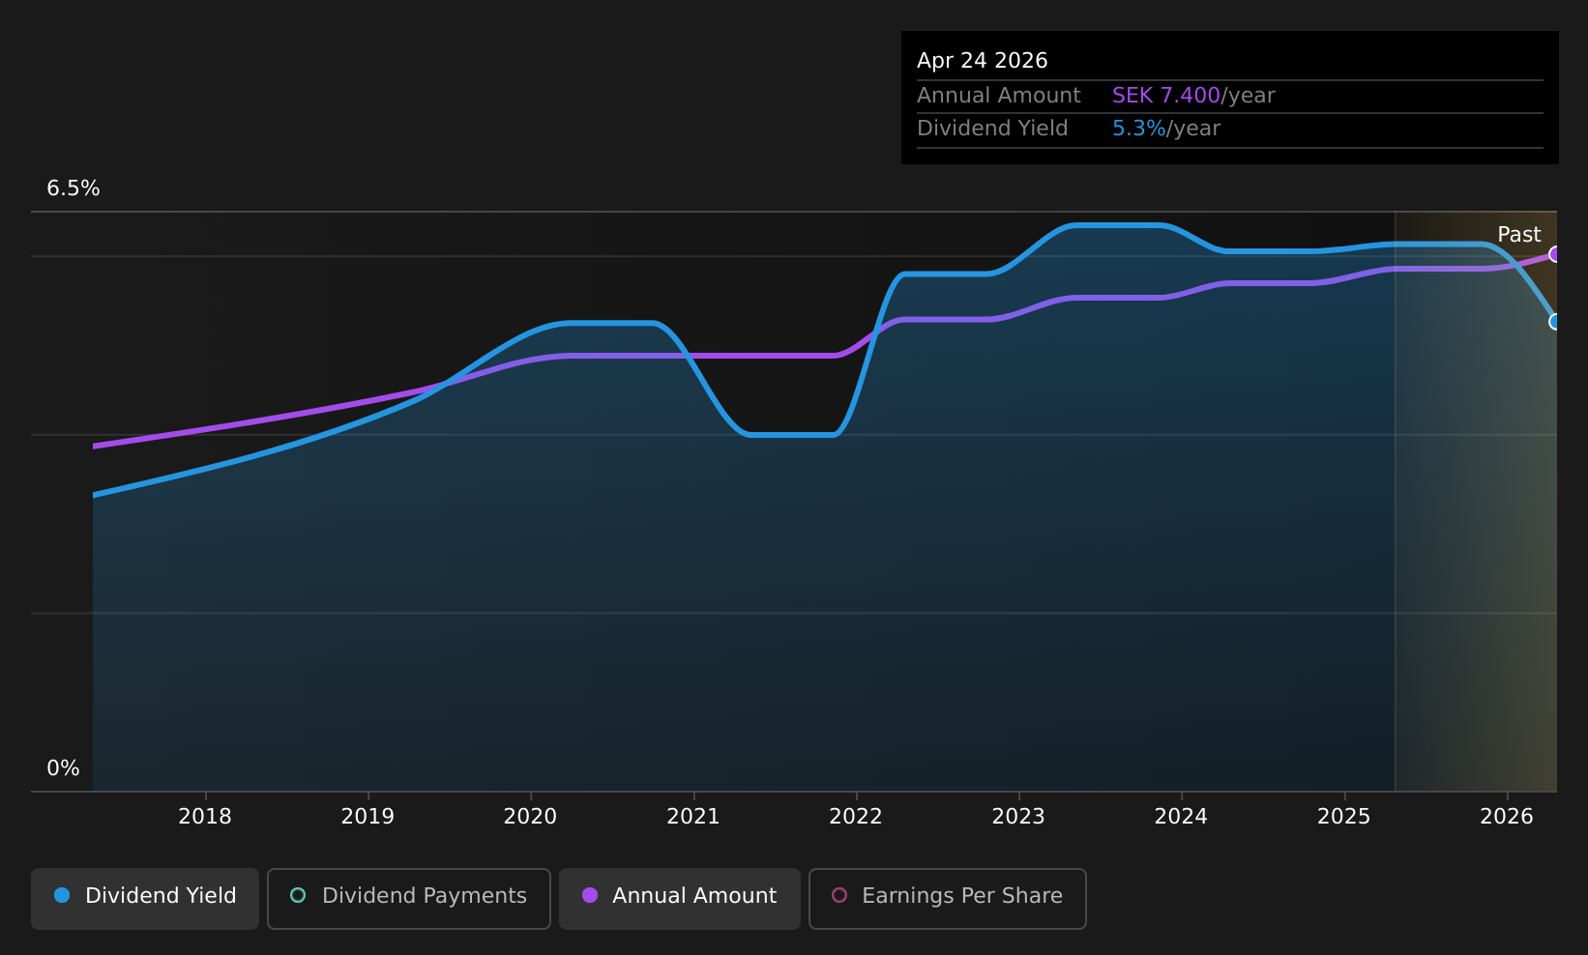Click the 2024 x-axis label
Image resolution: width=1588 pixels, height=955 pixels.
[x=1181, y=817]
